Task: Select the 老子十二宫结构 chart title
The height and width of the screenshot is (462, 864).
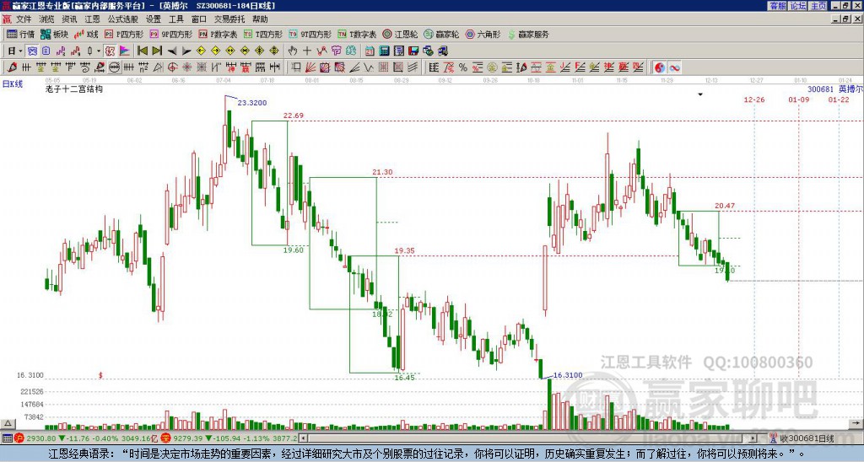Action: coord(74,89)
